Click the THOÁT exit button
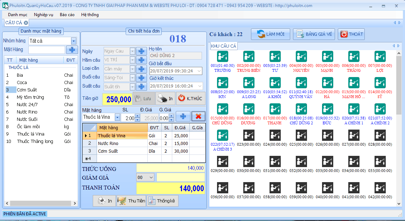This screenshot has width=405, height=221. [x=351, y=34]
